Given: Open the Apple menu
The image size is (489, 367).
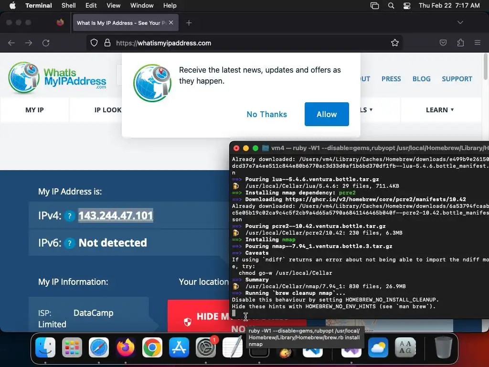Looking at the screenshot, I should coord(12,5).
